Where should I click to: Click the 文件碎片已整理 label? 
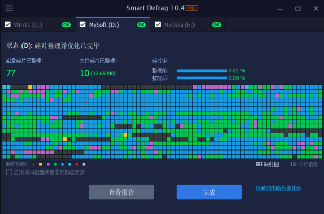coord(98,61)
